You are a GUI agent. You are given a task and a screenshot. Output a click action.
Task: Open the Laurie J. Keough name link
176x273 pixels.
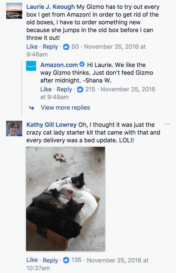tap(51, 7)
